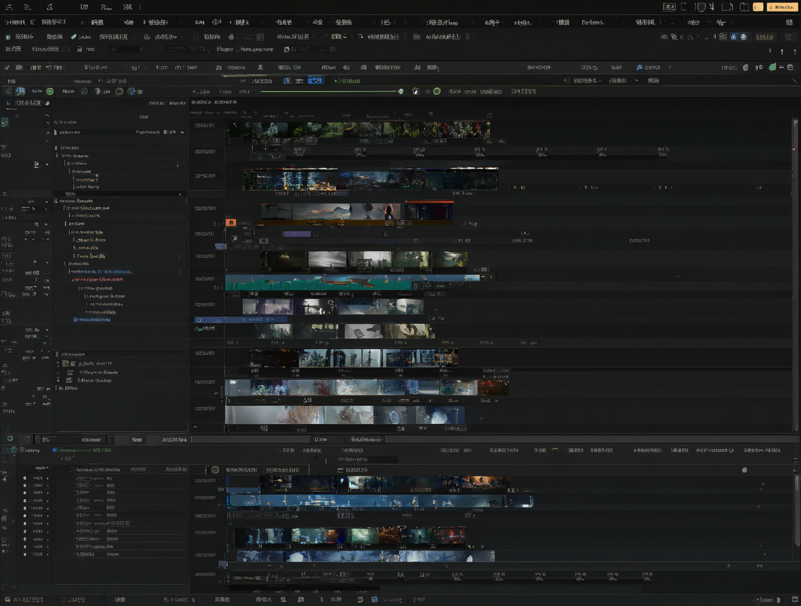The image size is (801, 606).
Task: Click the blue highlighted button in timeline header
Action: (315, 80)
